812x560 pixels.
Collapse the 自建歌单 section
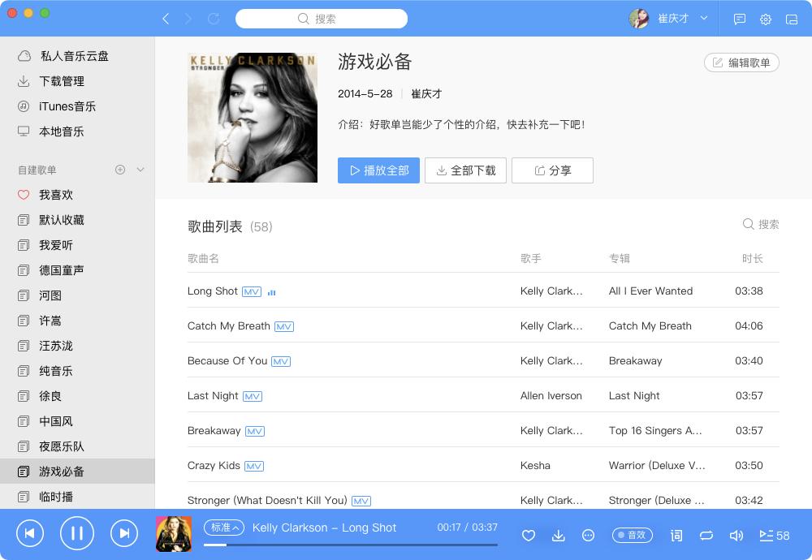(140, 170)
